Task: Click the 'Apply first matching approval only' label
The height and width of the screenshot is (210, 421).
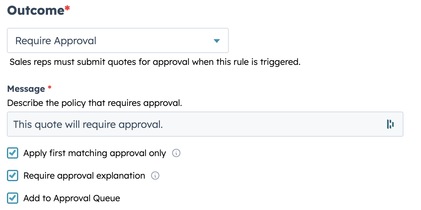Action: pyautogui.click(x=95, y=153)
